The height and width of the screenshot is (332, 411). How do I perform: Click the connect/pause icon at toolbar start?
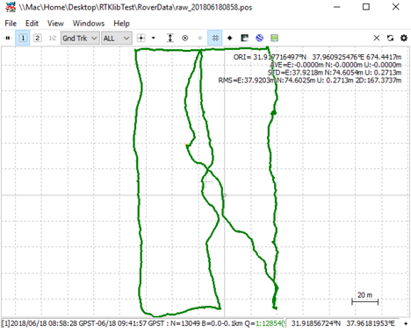pyautogui.click(x=8, y=38)
